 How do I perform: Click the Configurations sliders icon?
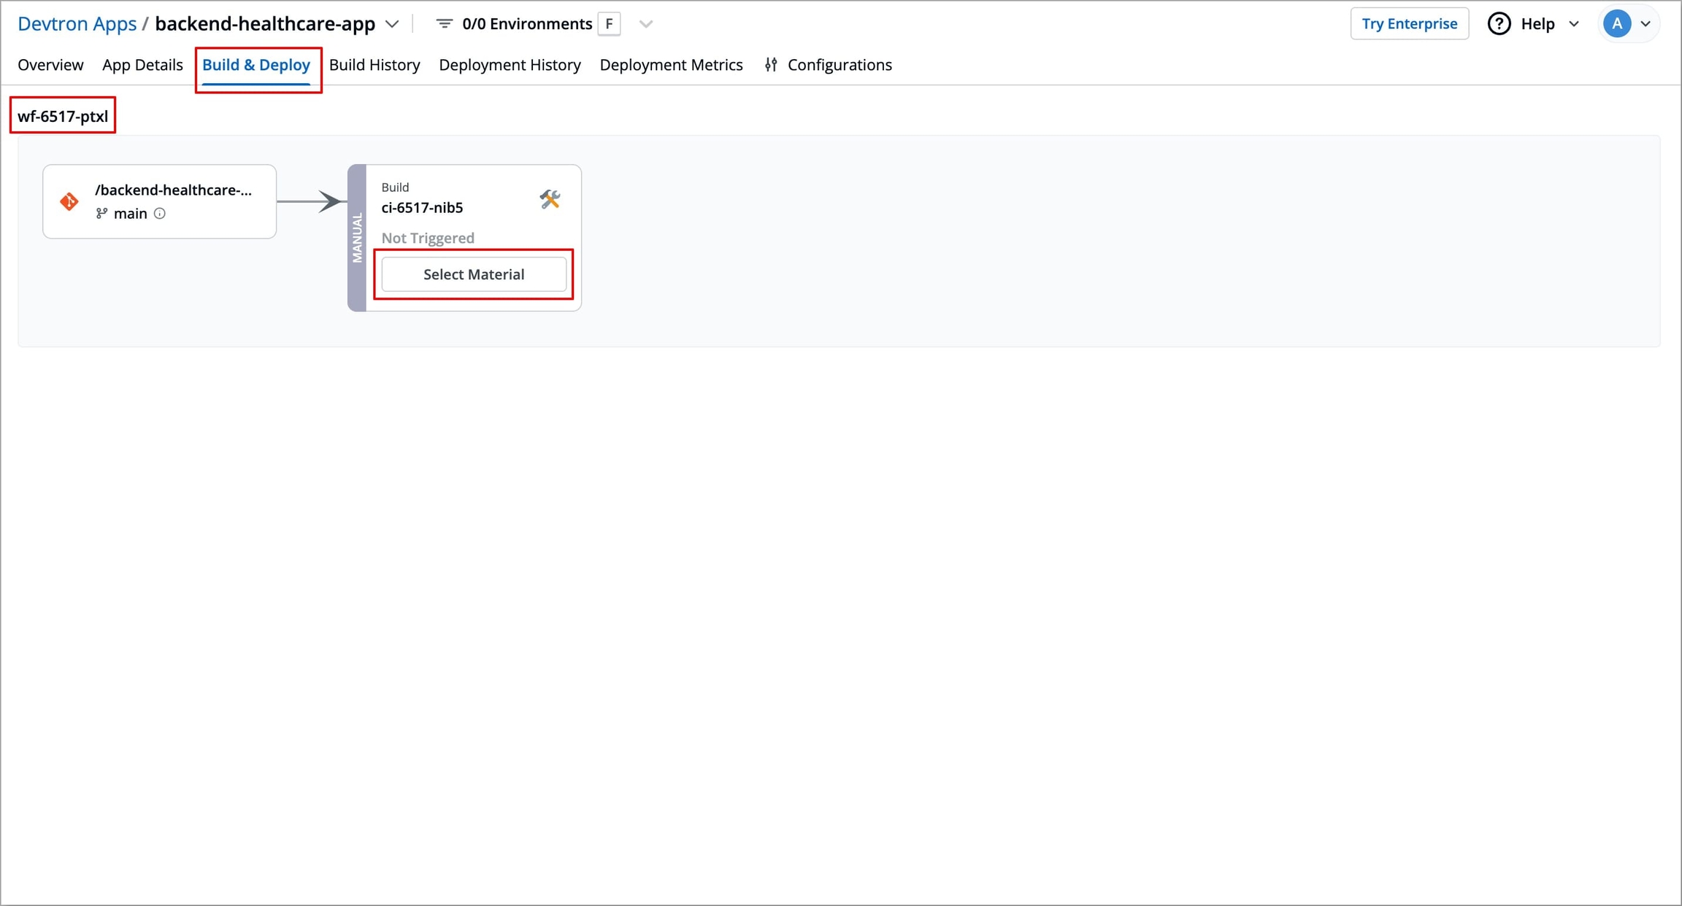point(771,65)
